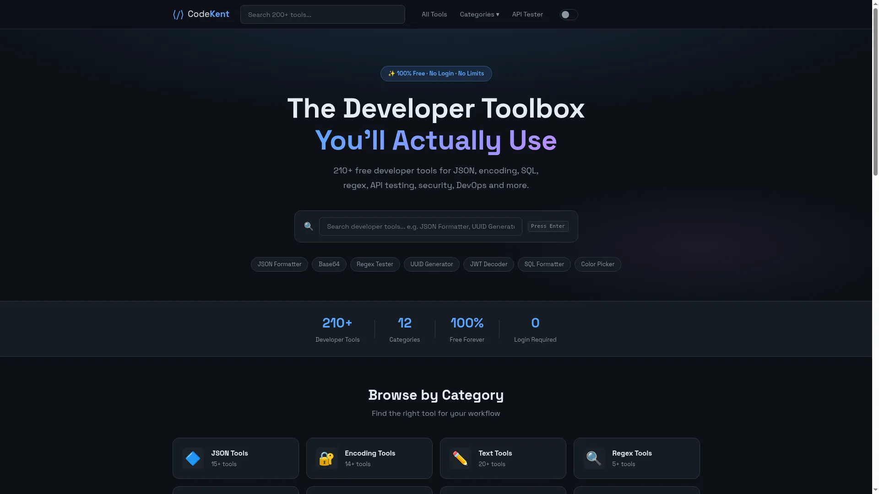
Task: Open the Text Tools pencil icon
Action: [460, 458]
